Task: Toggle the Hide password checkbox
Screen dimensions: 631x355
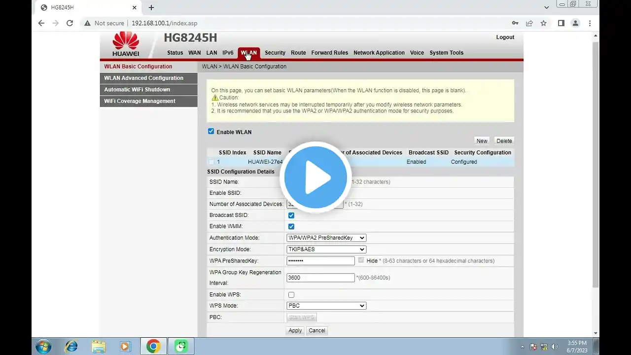Action: [x=361, y=260]
